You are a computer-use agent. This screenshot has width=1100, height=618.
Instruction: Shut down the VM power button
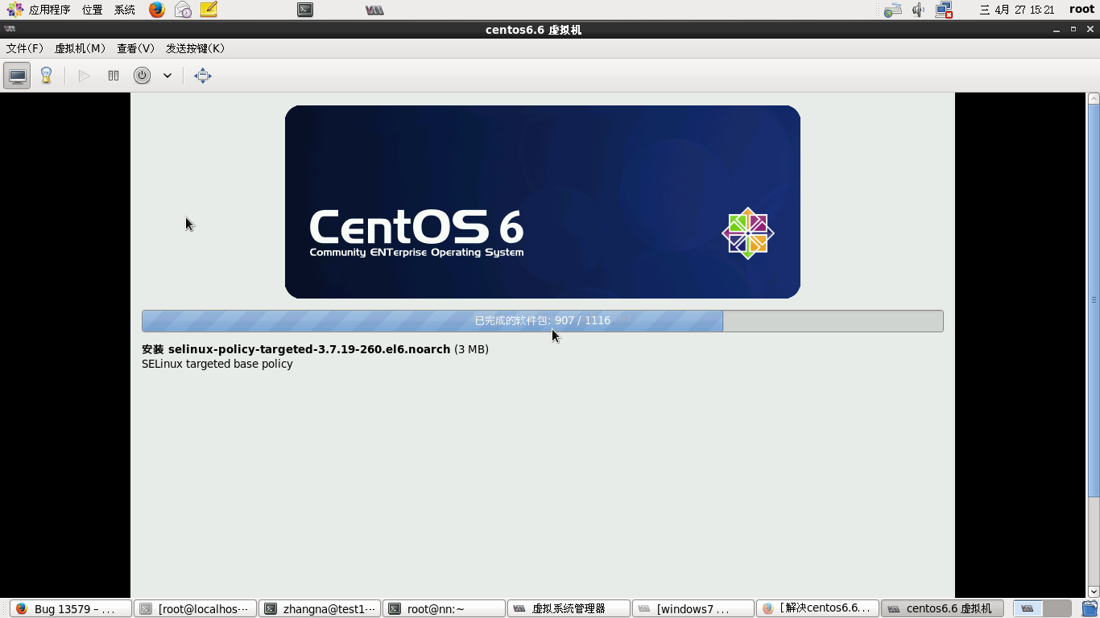tap(142, 76)
